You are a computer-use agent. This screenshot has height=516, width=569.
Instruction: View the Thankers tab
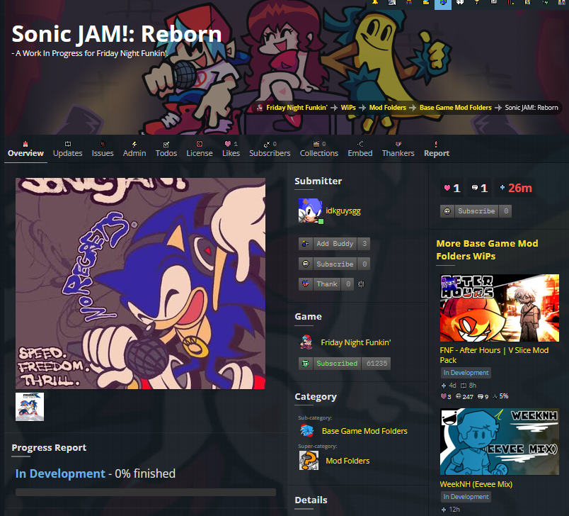(398, 150)
